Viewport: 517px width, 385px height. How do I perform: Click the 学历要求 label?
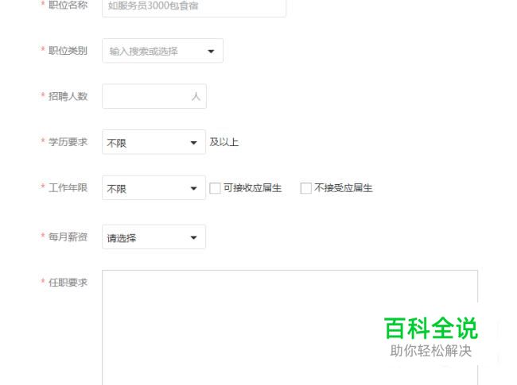coord(68,142)
